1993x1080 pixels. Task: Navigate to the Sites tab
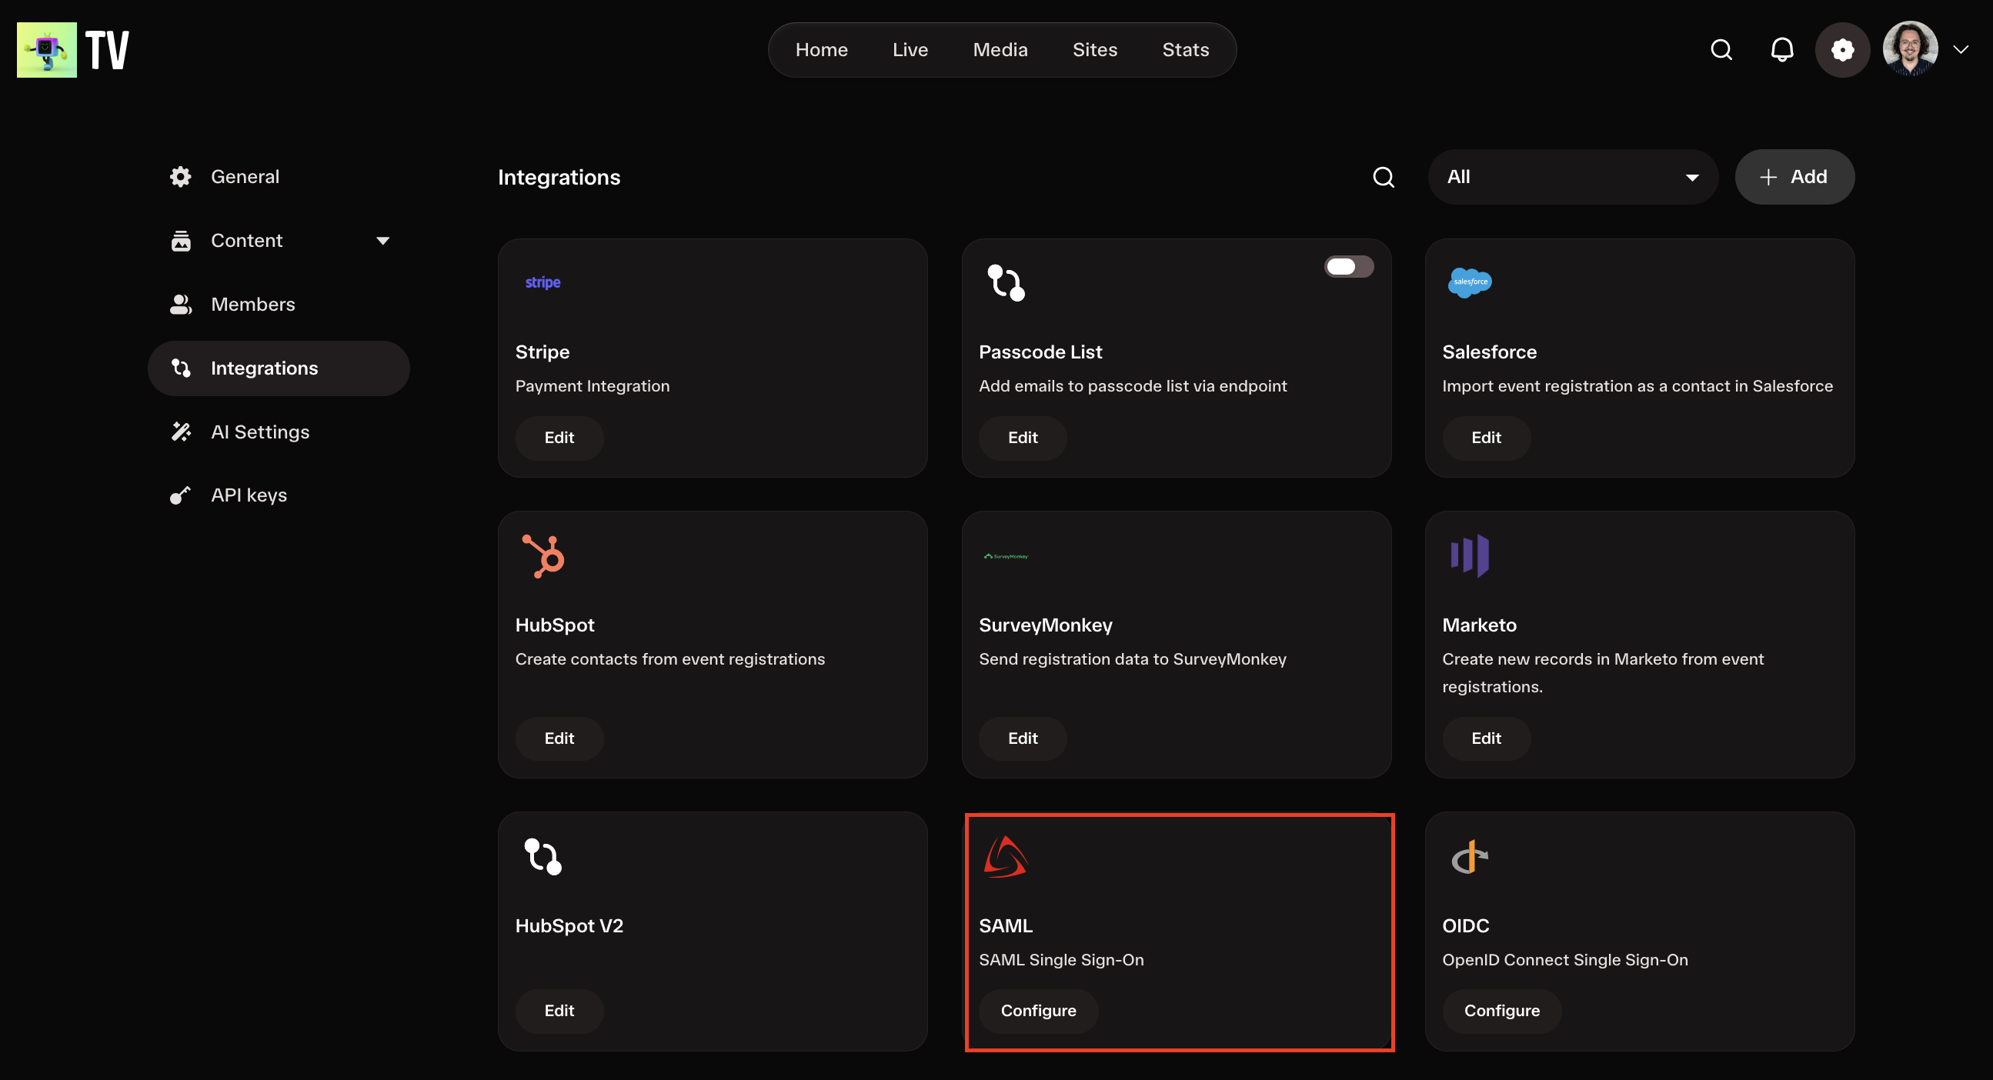(x=1095, y=49)
